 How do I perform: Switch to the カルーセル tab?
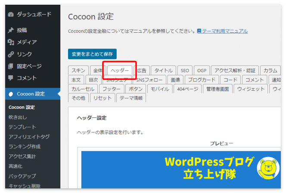pos(83,89)
